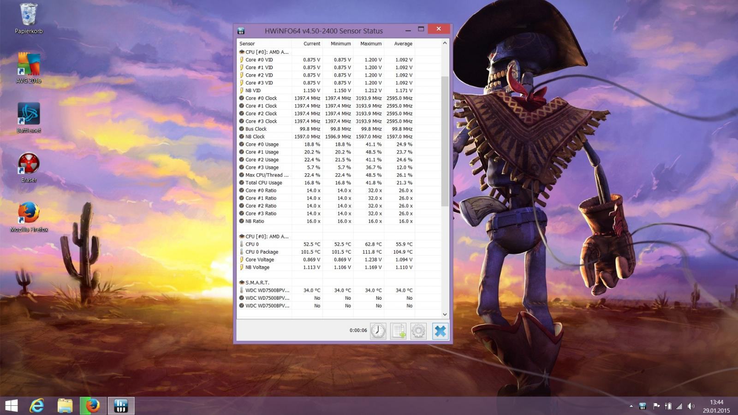Click the scroll up arrow of sensor list
Image resolution: width=738 pixels, height=415 pixels.
(445, 43)
